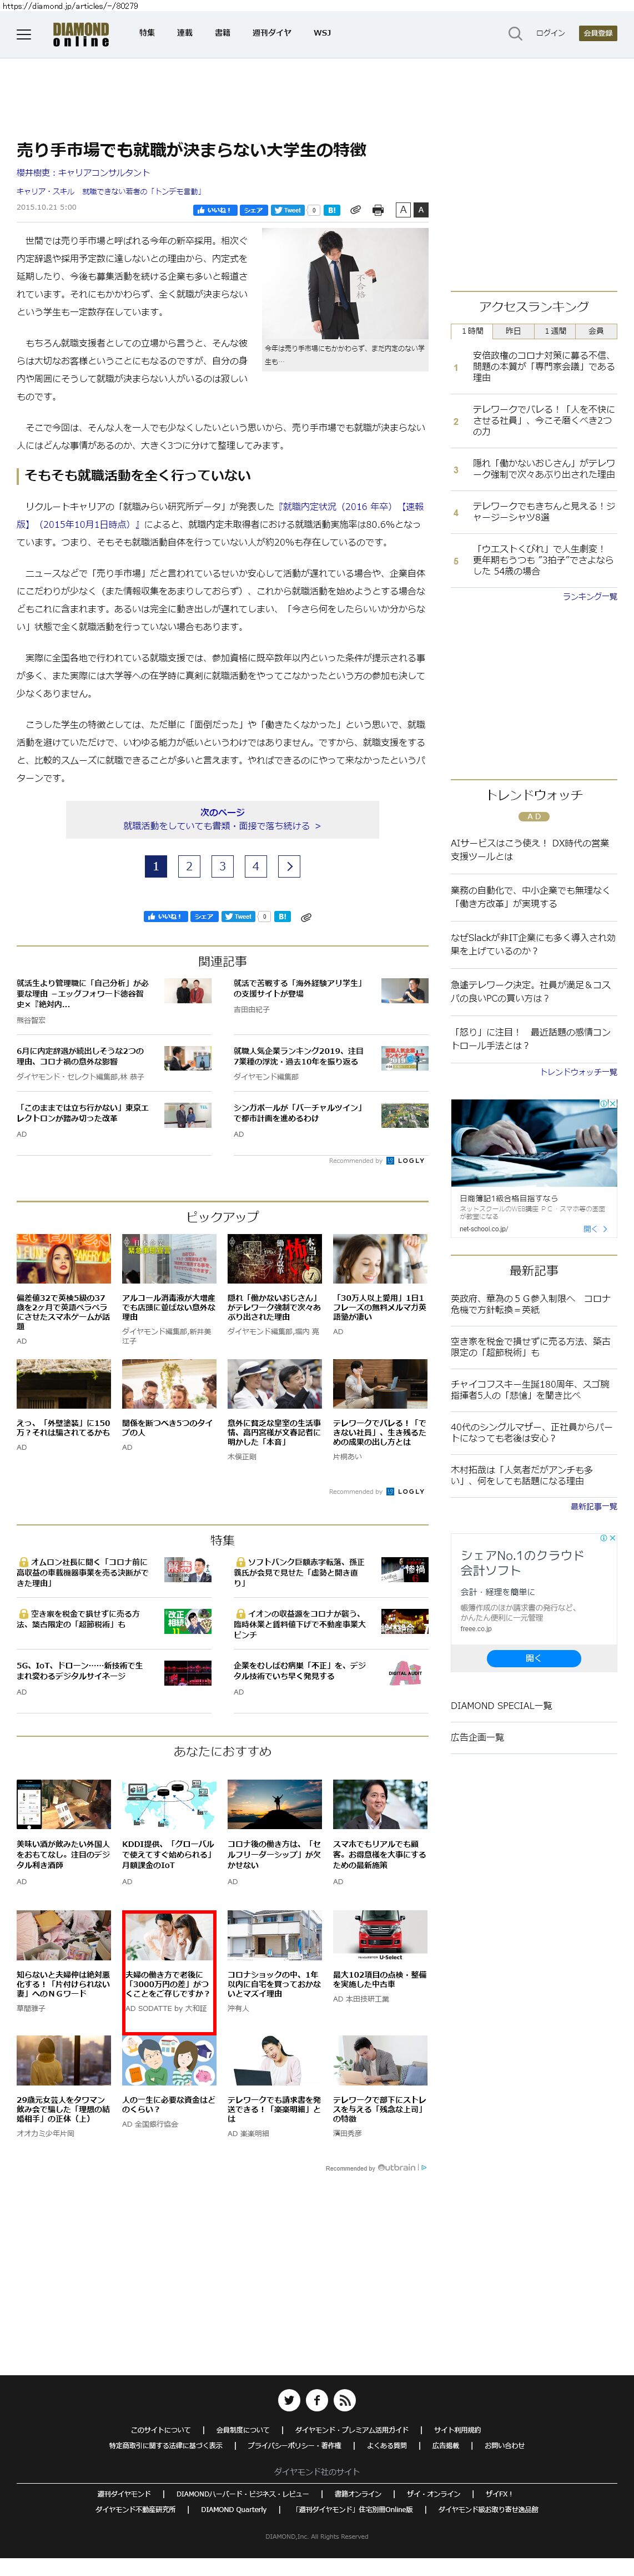
Task: Open the hamburger menu icon
Action: (x=24, y=34)
